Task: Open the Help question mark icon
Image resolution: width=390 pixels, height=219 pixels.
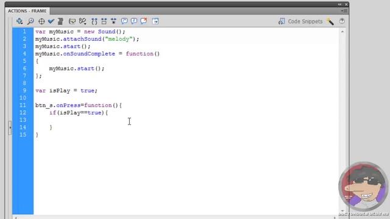Action: pos(342,21)
